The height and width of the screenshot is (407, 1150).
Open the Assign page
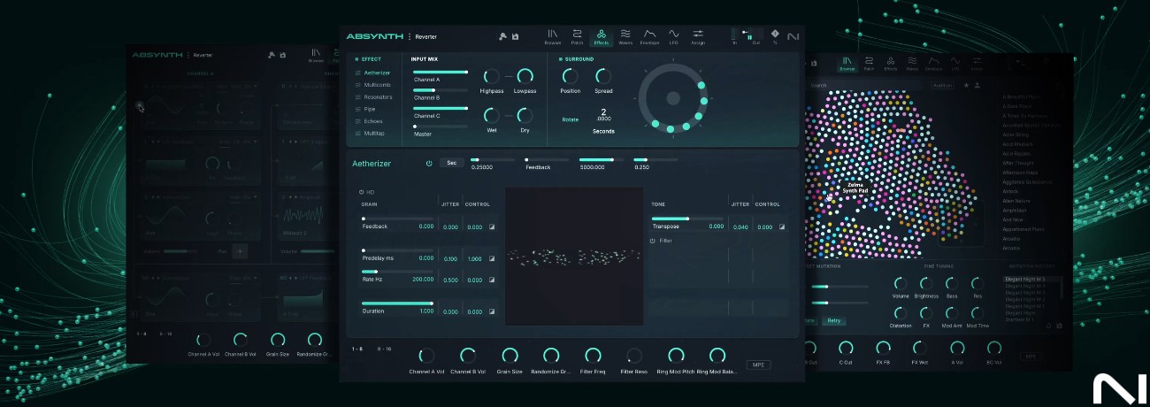click(698, 35)
